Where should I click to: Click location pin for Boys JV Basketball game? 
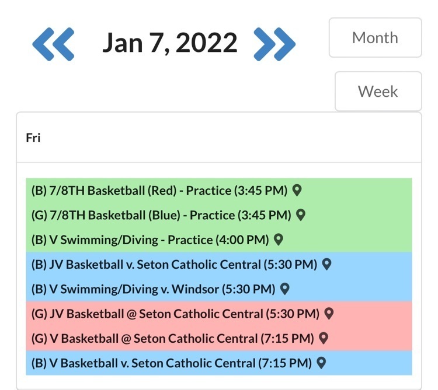point(327,264)
